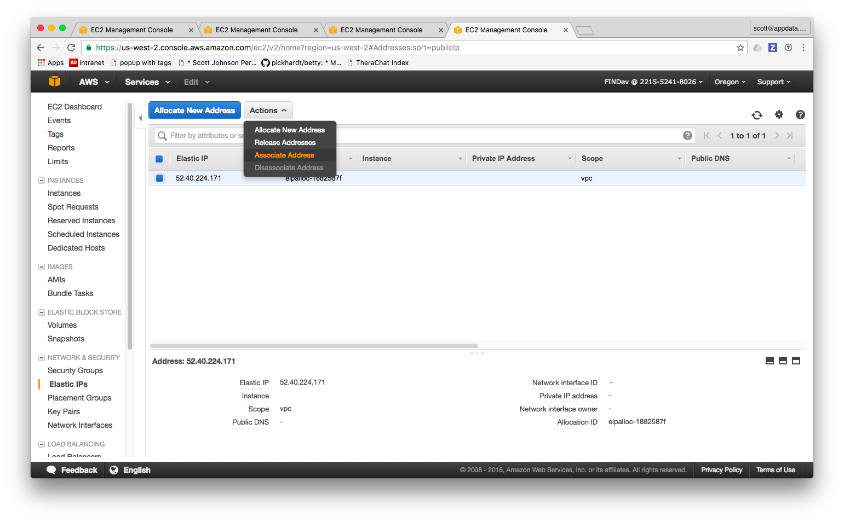Go to Network Interfaces page
Image resolution: width=844 pixels, height=522 pixels.
pyautogui.click(x=80, y=425)
